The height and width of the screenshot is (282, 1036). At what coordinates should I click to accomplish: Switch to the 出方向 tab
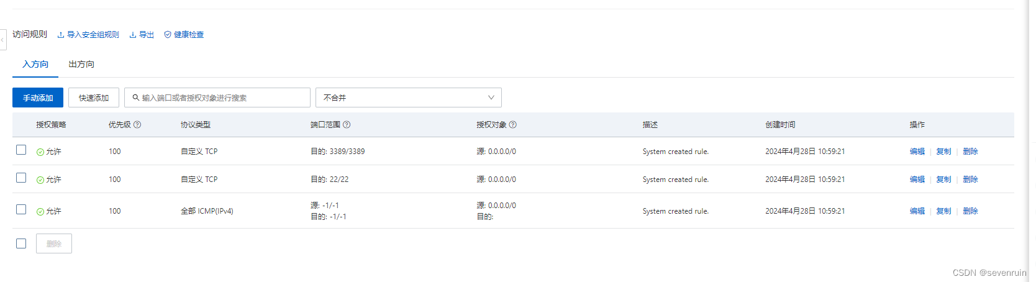pos(81,64)
